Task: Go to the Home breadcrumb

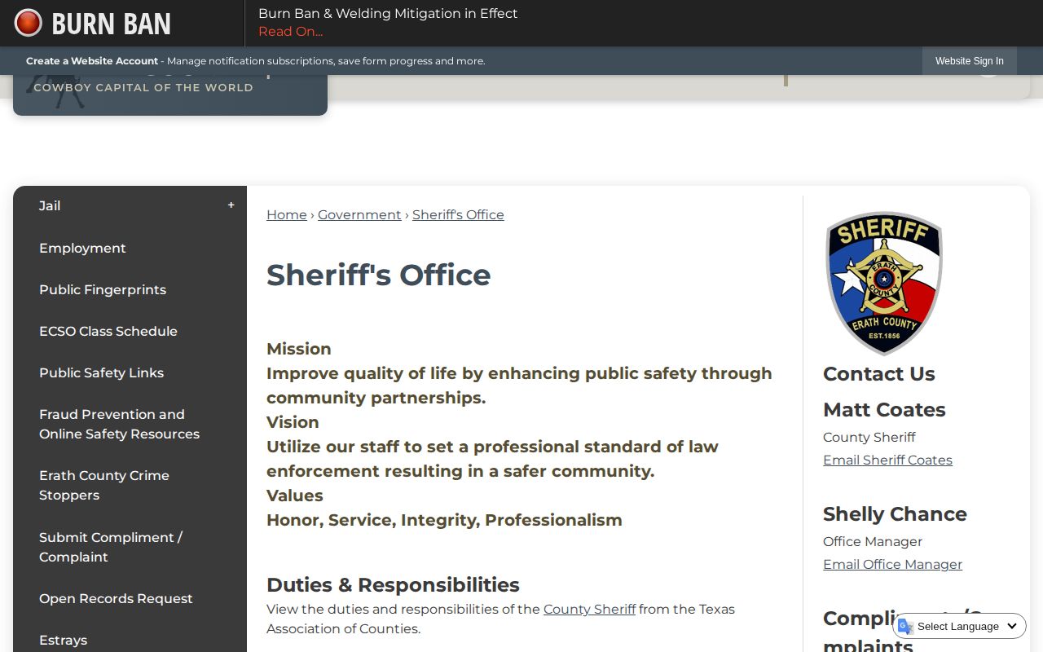Action: coord(287,214)
